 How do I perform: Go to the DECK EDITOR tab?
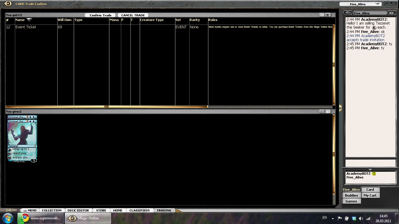78,210
